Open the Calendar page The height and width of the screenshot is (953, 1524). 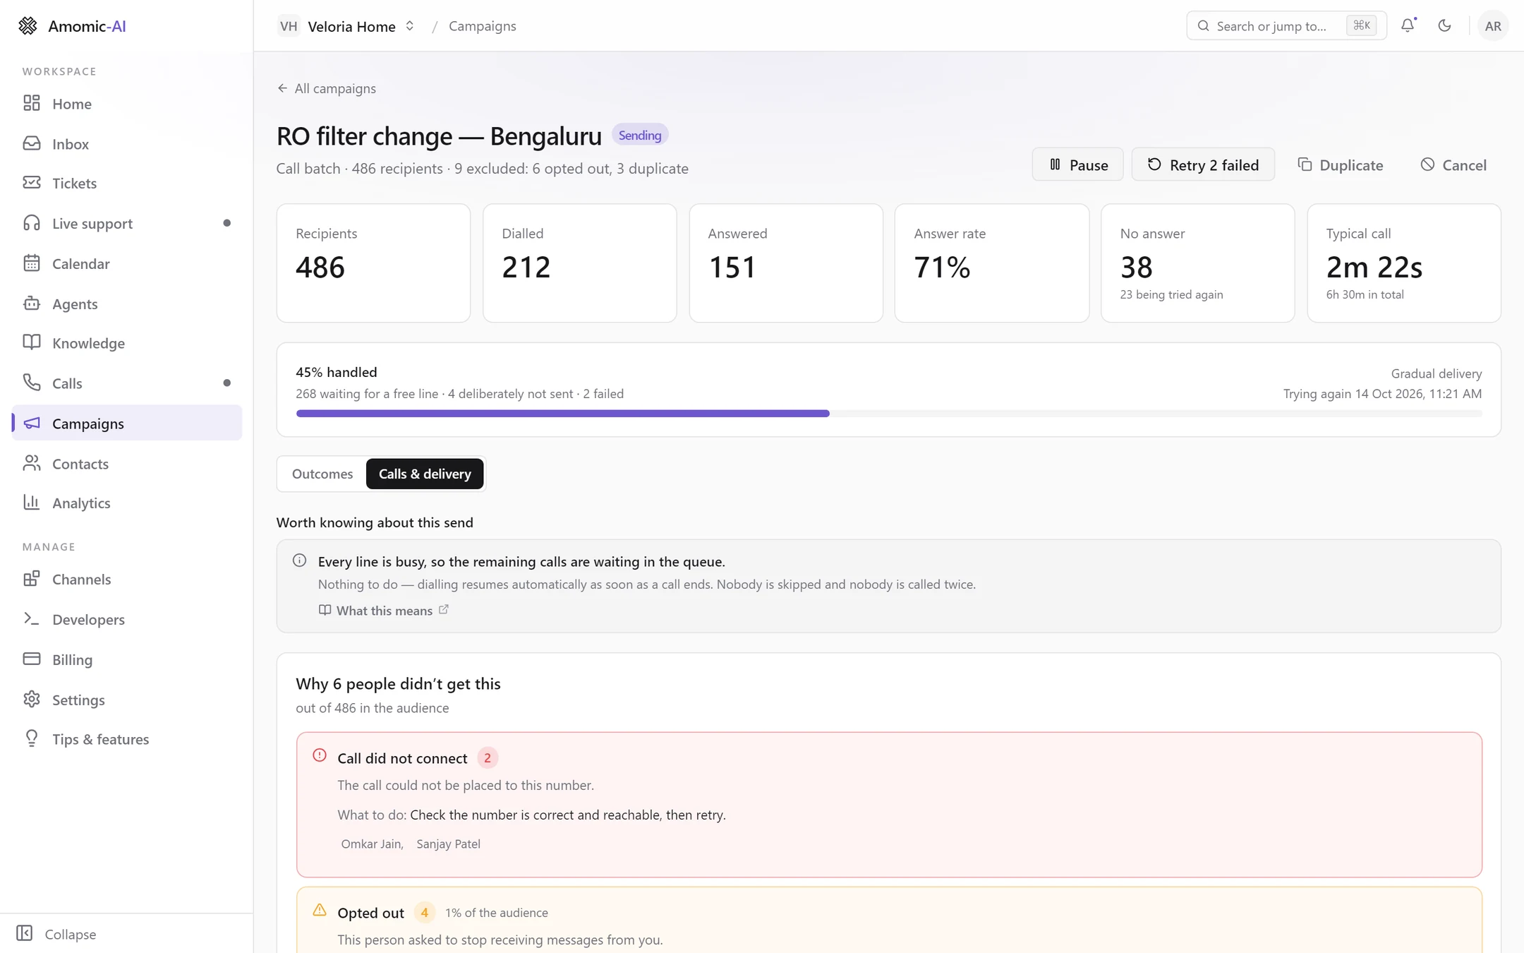(x=127, y=263)
